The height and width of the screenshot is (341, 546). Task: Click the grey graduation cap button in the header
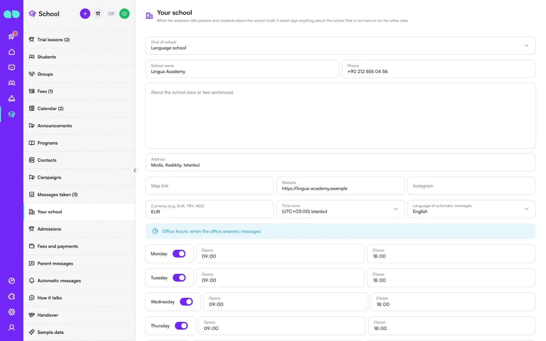98,14
